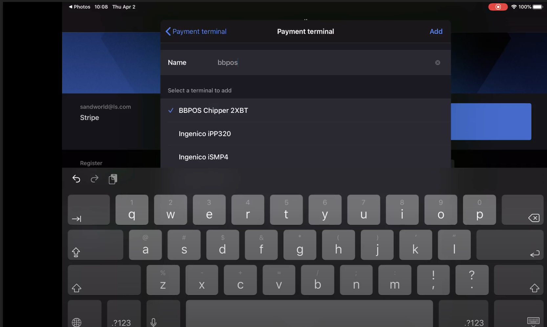
Task: Tap the m key
Action: (x=395, y=280)
